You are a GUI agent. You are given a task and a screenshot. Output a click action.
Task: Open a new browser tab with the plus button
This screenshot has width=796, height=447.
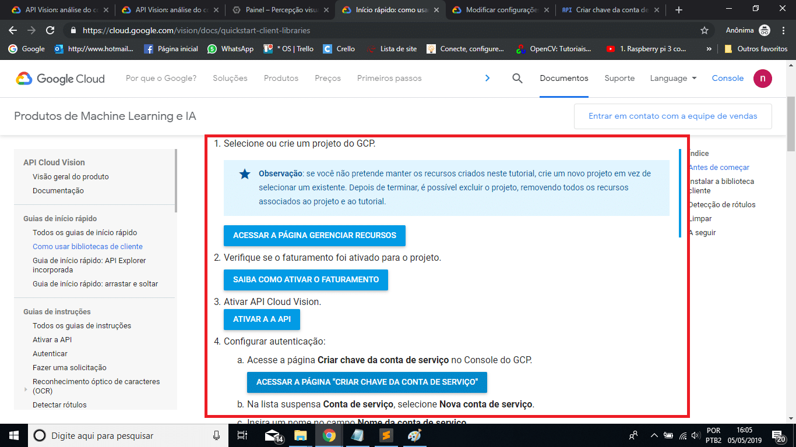click(x=678, y=10)
